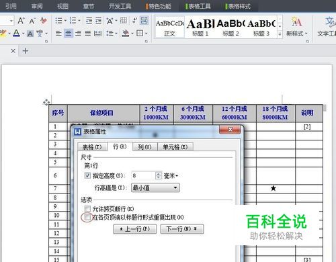Image resolution: width=336 pixels, height=262 pixels.
Task: Click the table move handle icon
Action: point(46,102)
